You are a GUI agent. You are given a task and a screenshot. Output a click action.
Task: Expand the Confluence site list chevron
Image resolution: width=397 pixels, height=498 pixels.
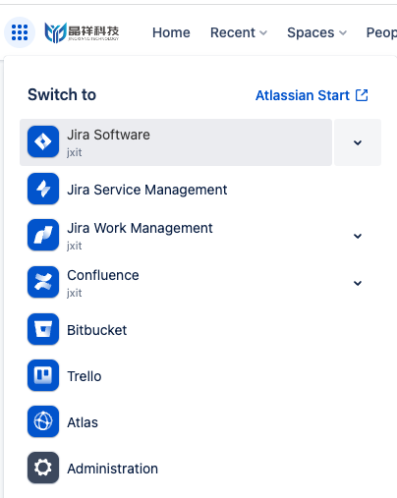click(358, 283)
